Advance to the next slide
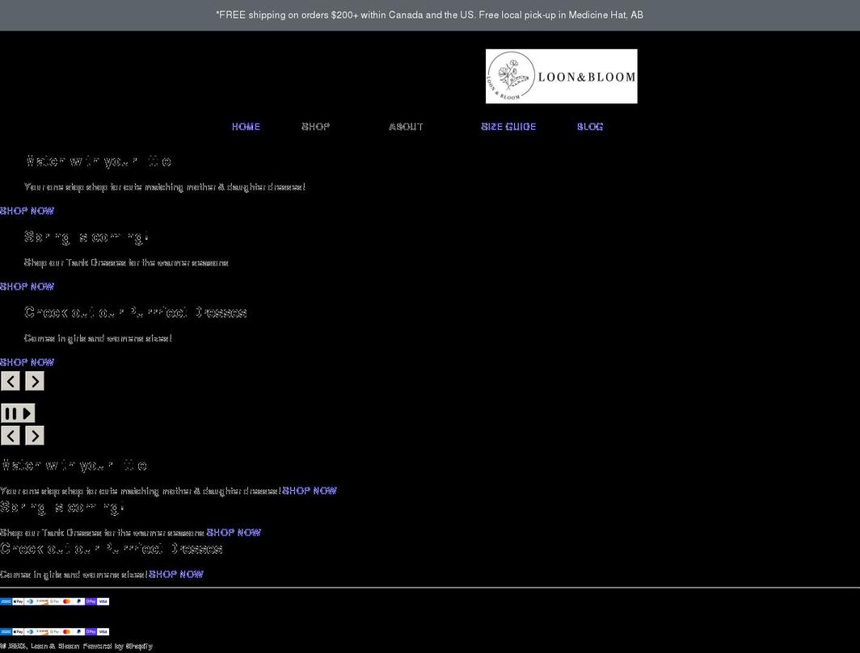Viewport: 860px width, 653px height. tap(34, 380)
